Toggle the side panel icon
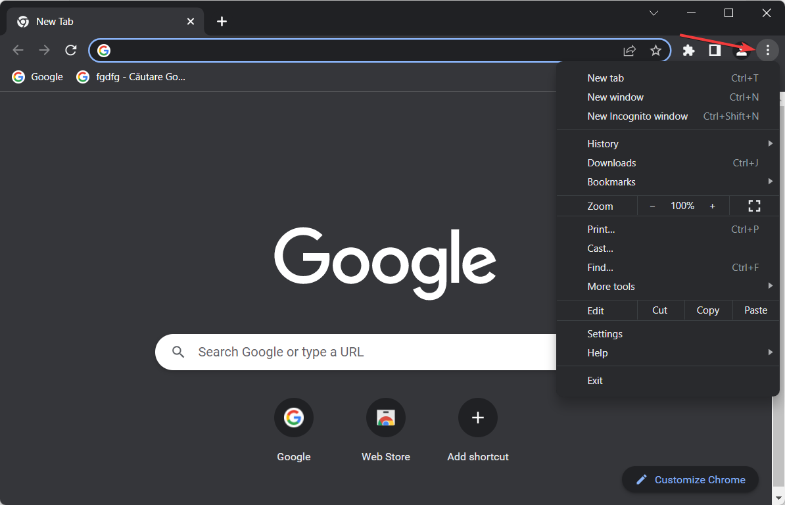The height and width of the screenshot is (505, 785). tap(715, 50)
